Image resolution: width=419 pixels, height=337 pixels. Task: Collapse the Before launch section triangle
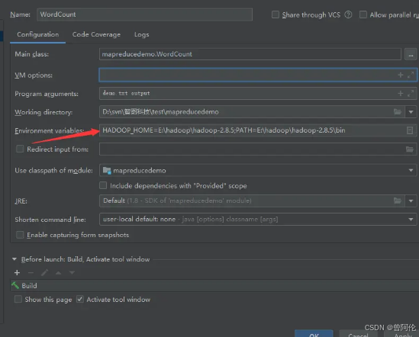[15, 259]
